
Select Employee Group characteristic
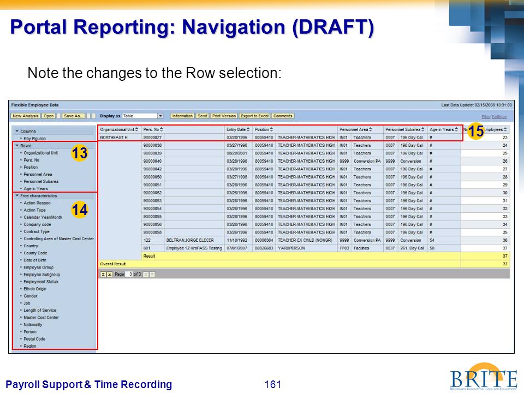(x=38, y=267)
